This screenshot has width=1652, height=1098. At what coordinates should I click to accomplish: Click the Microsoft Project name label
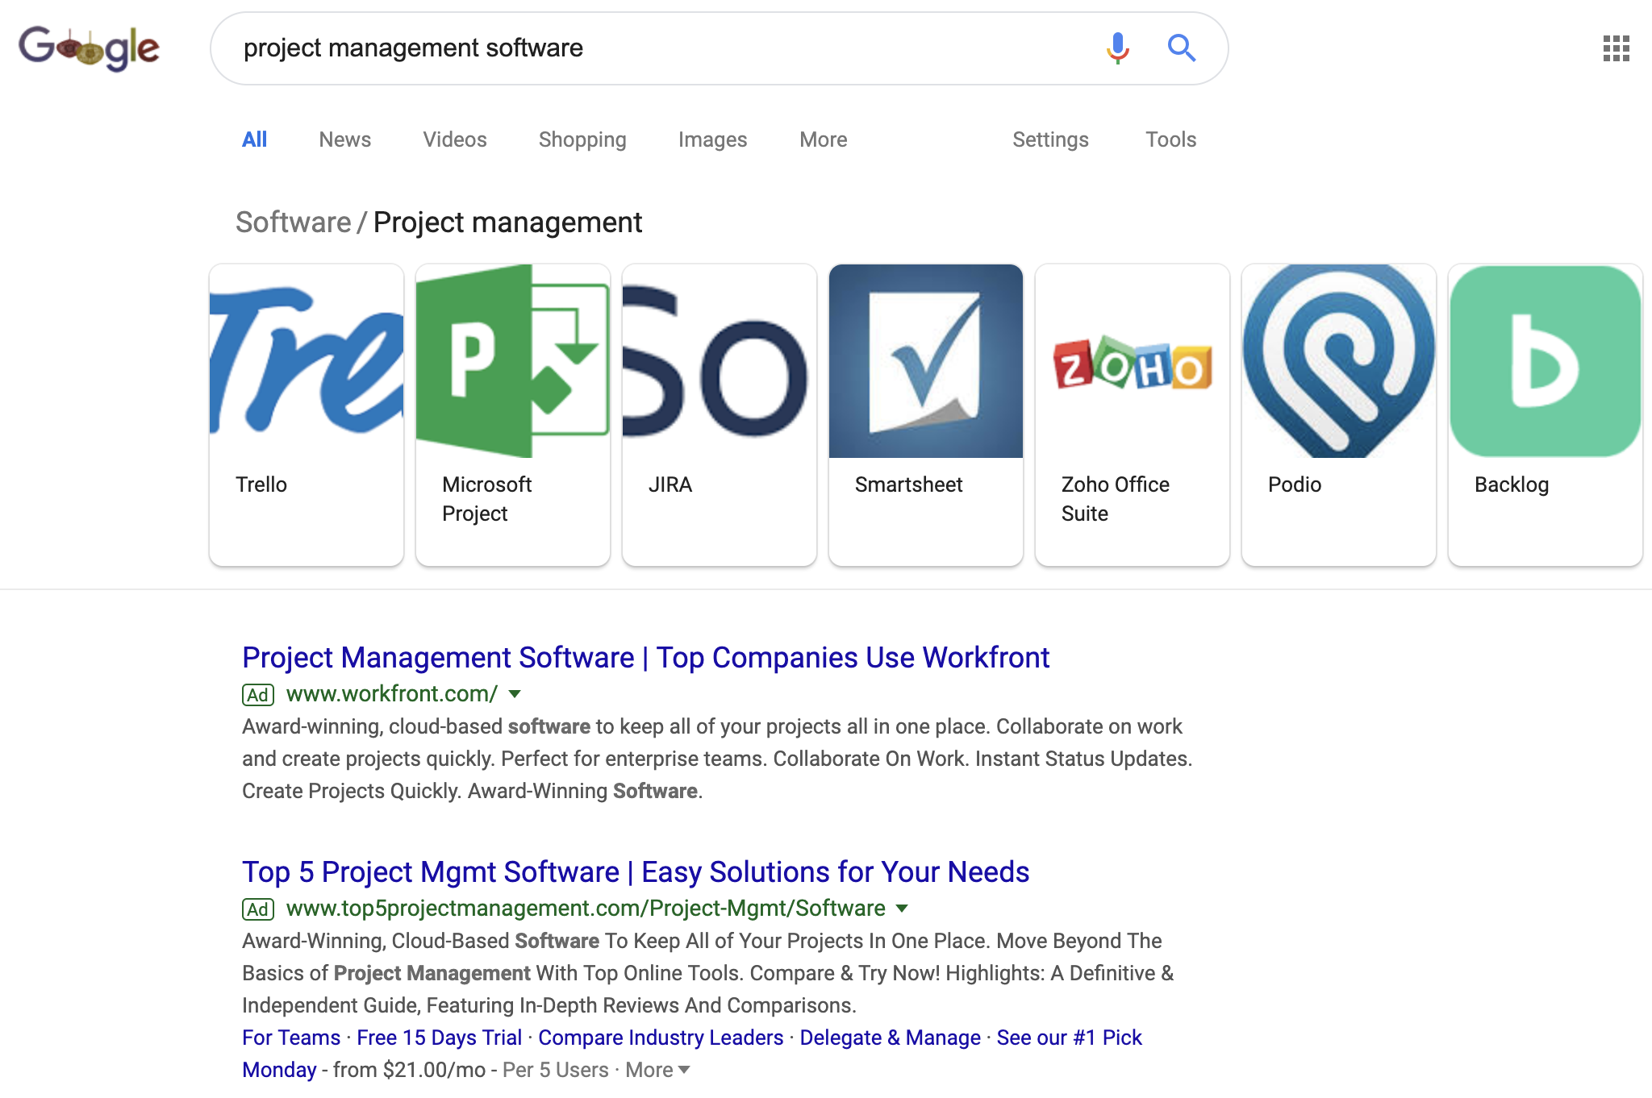[x=487, y=499]
